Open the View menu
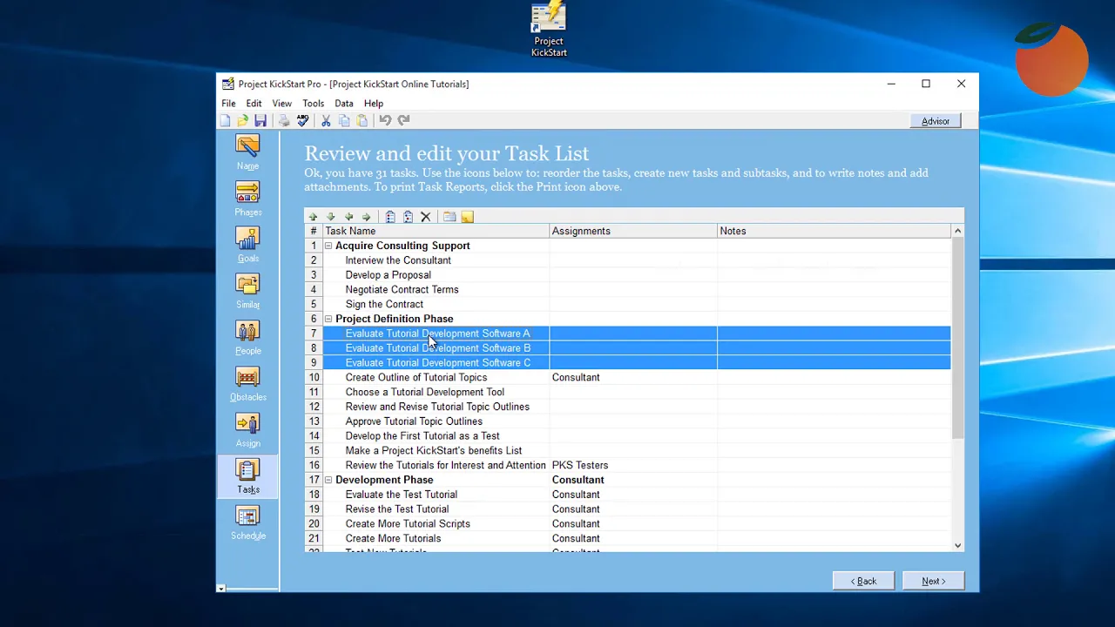Viewport: 1115px width, 627px height. 281,103
